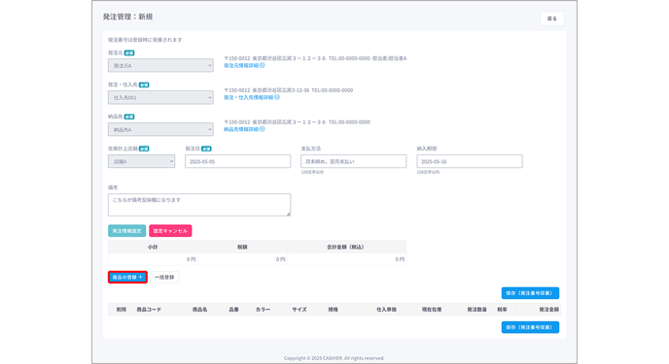
Task: Click the 在庫計上店舗 field label
Action: coord(123,149)
